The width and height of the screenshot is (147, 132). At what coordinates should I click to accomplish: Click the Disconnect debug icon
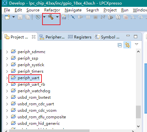pos(103,17)
